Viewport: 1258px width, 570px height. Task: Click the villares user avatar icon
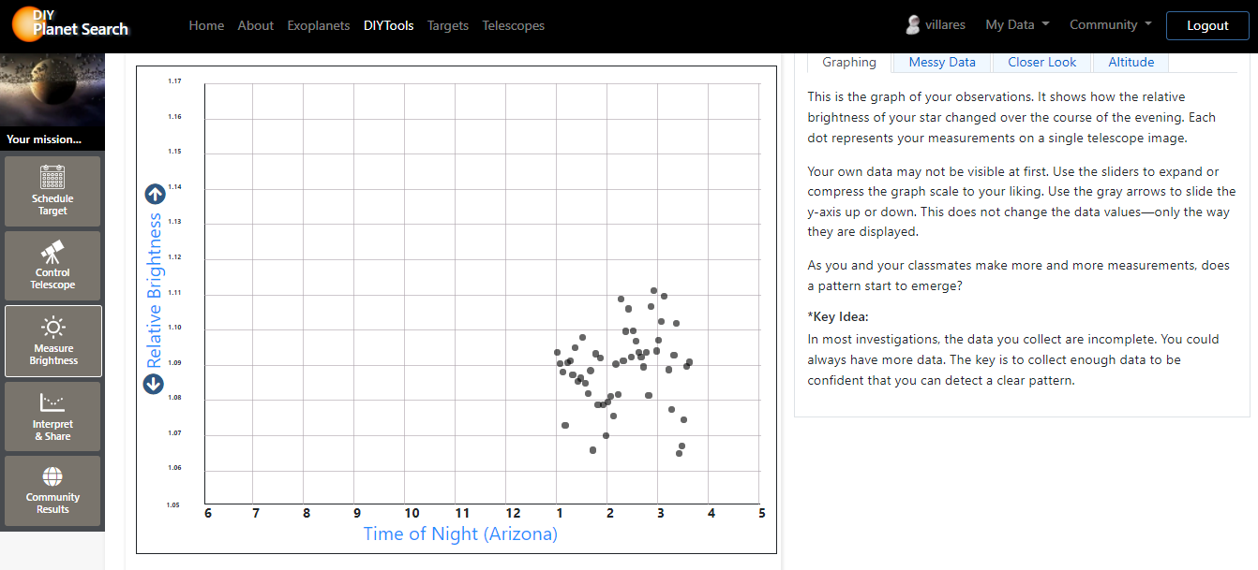pyautogui.click(x=912, y=25)
